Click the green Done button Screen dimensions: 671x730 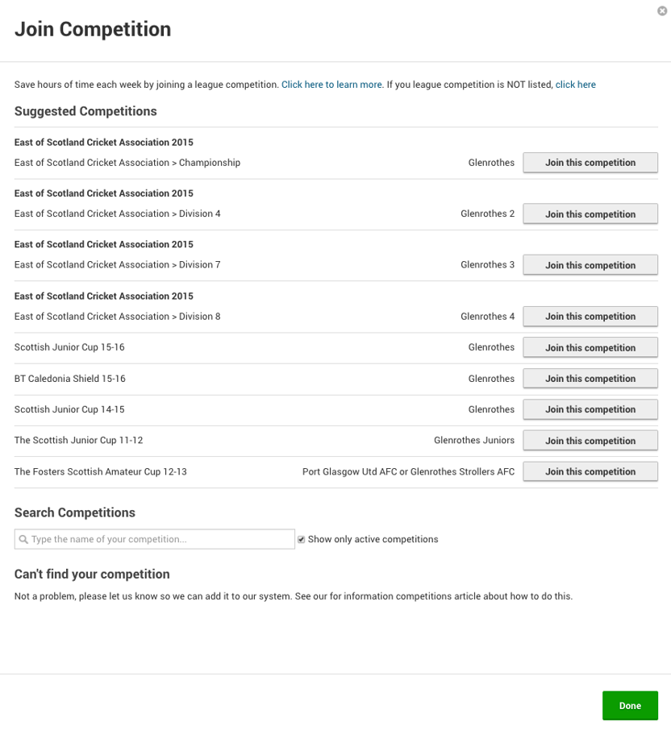pos(630,706)
